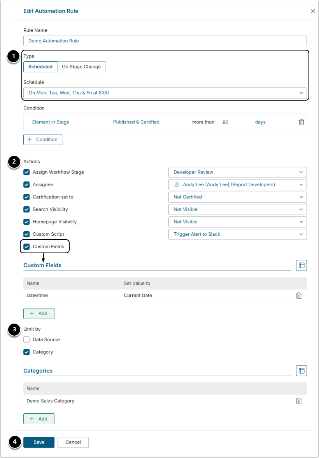319x458 pixels.
Task: Toggle the Custom Script action checkbox
Action: click(26, 234)
